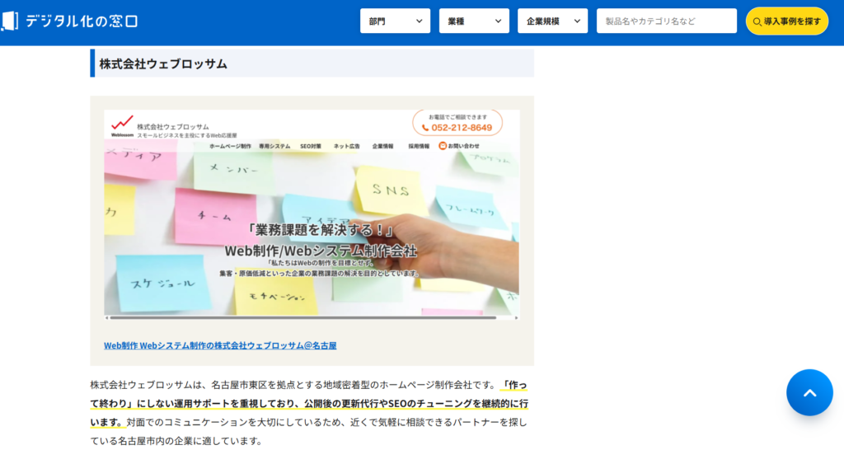Expand the 業種 dropdown
This screenshot has width=844, height=450.
tap(474, 21)
